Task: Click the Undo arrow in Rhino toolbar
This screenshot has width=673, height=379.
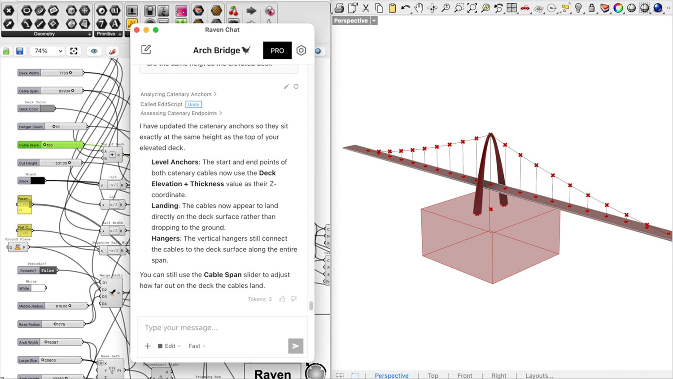Action: click(406, 8)
